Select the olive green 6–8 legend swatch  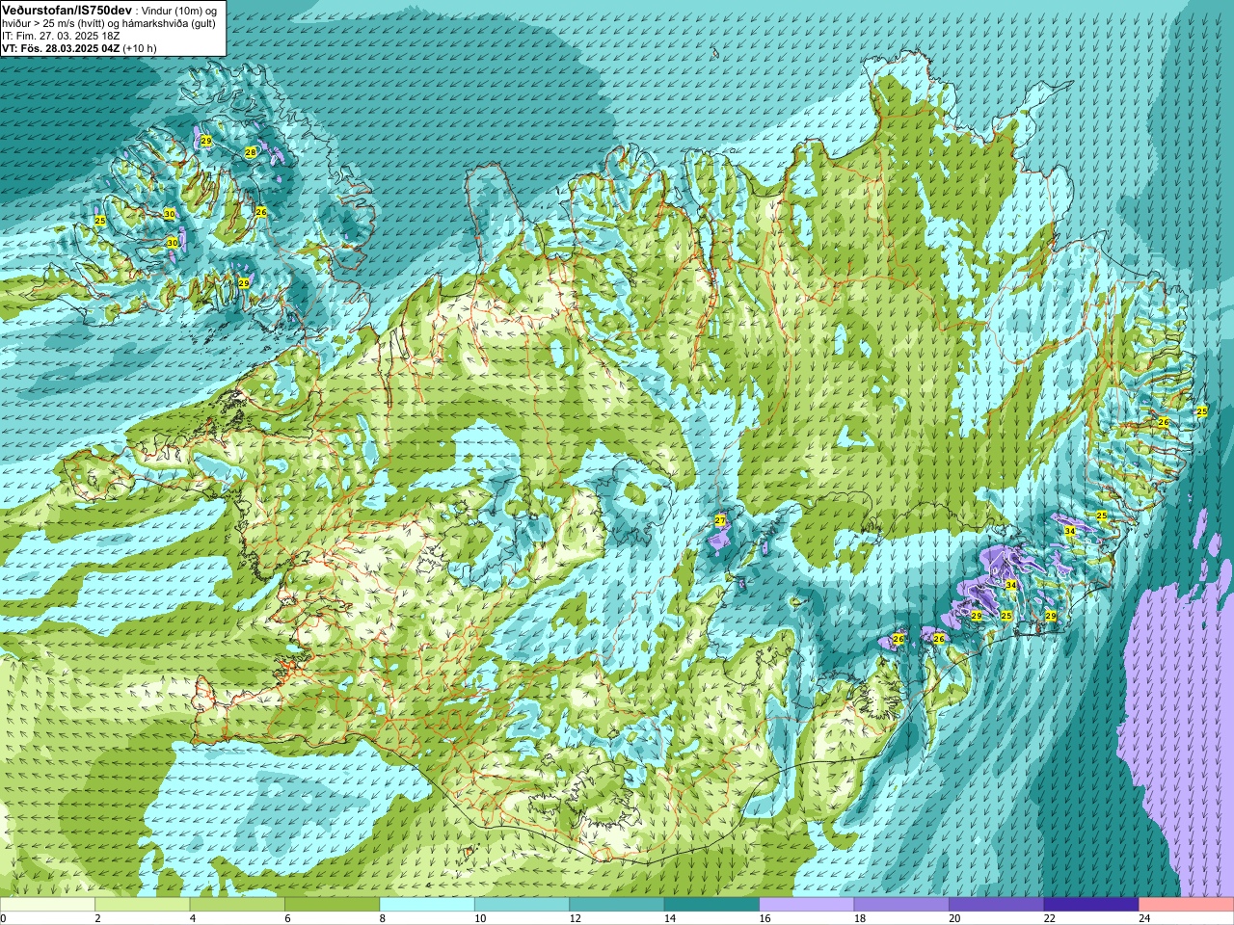tap(332, 905)
